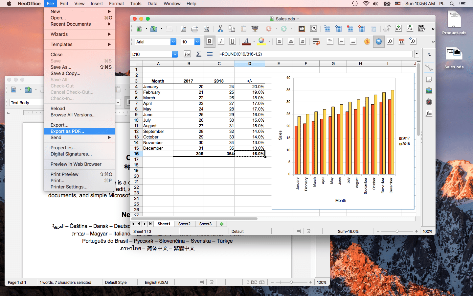Image resolution: width=473 pixels, height=296 pixels.
Task: Choose Export as PDF from File menu
Action: tap(67, 131)
